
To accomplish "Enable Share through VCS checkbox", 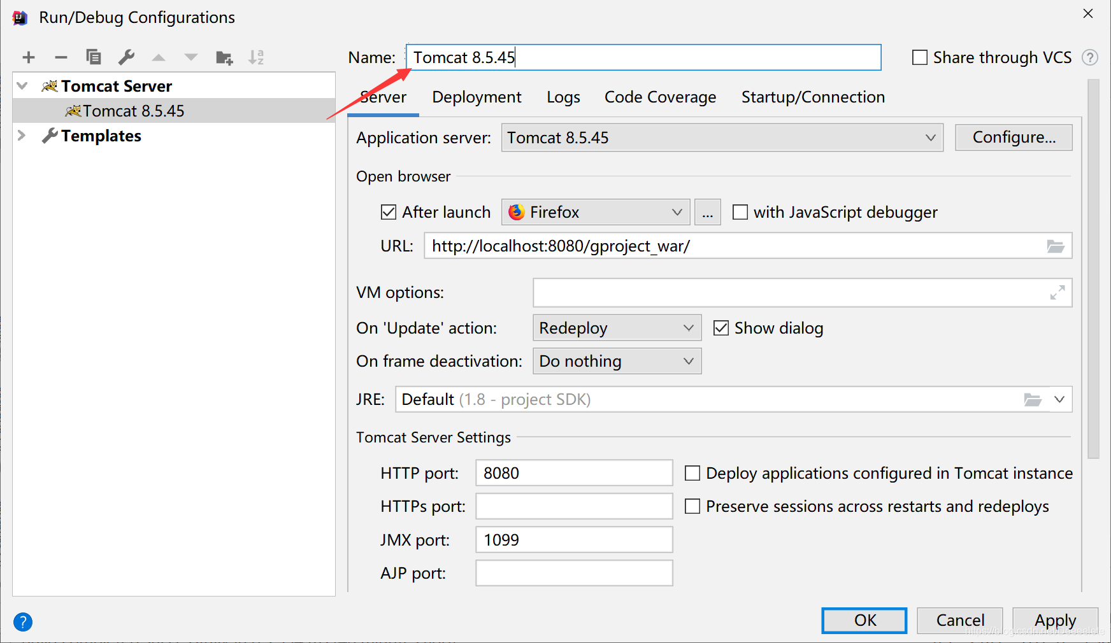I will tap(920, 58).
